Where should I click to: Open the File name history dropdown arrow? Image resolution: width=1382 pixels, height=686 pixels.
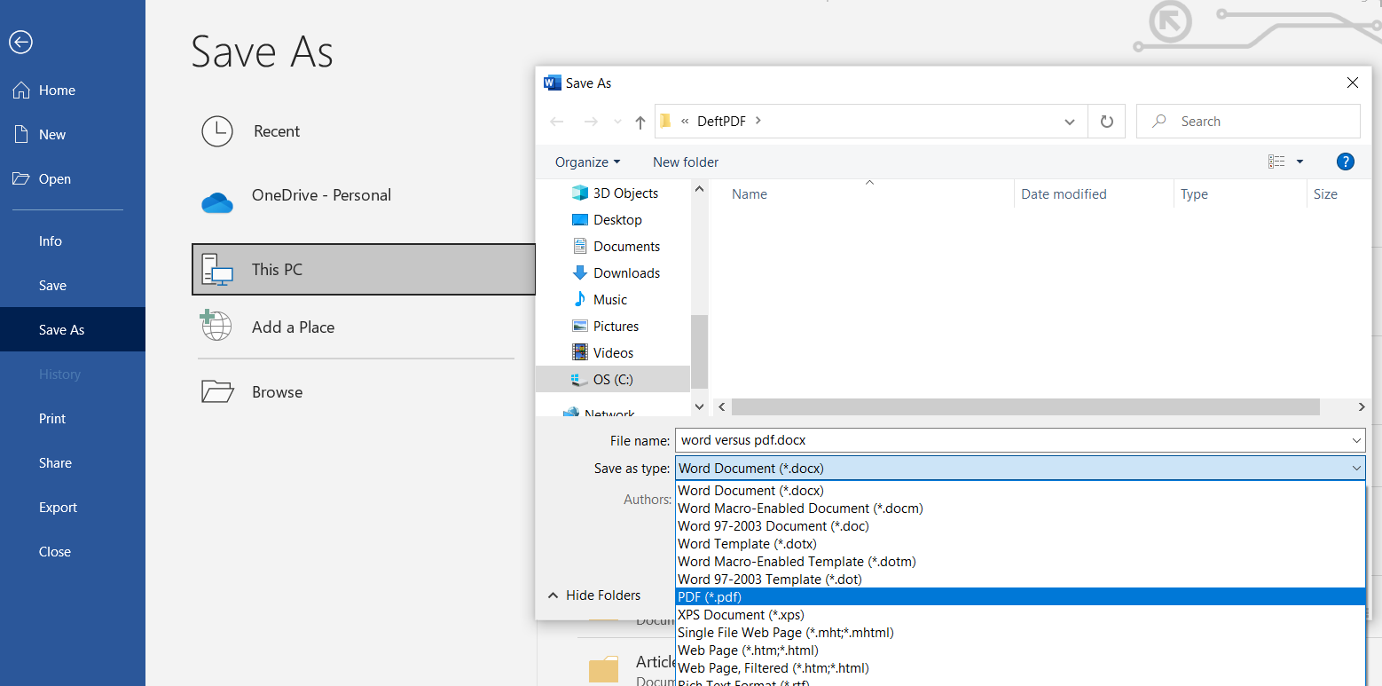(1357, 440)
